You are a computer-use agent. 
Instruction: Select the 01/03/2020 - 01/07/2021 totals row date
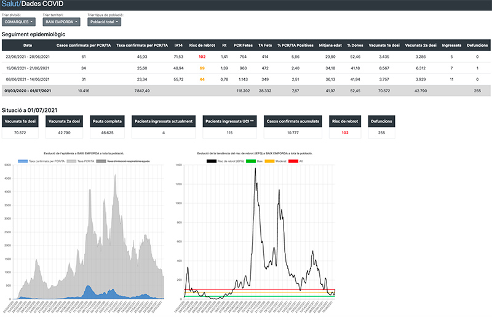28,91
